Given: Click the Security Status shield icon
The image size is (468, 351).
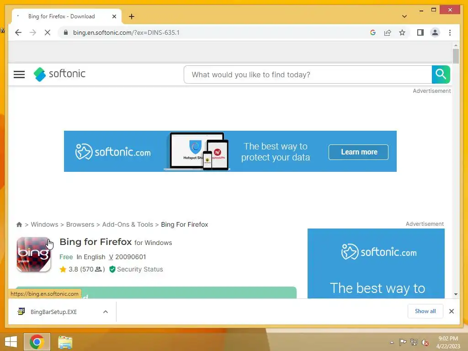Looking at the screenshot, I should coord(112,269).
